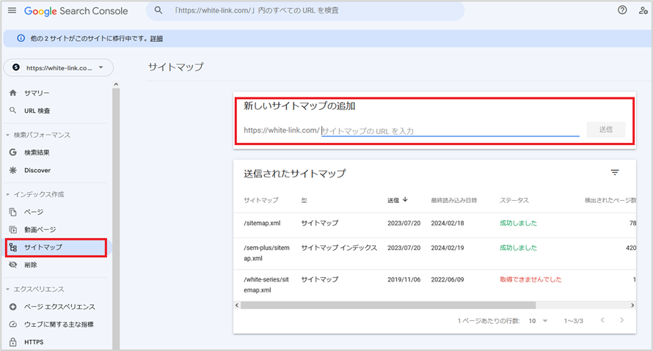Image resolution: width=653 pixels, height=351 pixels.
Task: Click the sort arrow next to 送信 column
Action: point(405,199)
